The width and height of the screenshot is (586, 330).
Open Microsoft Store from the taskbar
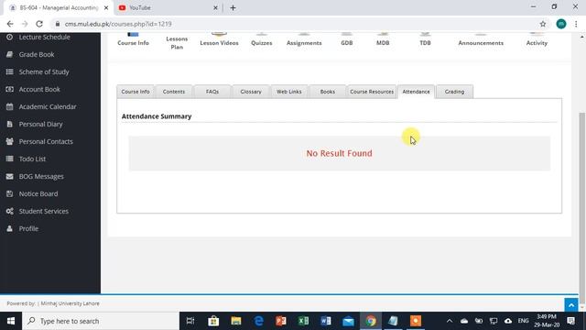click(x=213, y=321)
